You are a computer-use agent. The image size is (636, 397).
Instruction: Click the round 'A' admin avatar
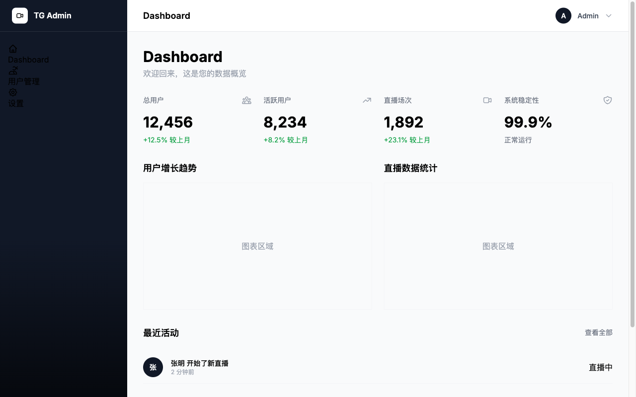(x=563, y=16)
